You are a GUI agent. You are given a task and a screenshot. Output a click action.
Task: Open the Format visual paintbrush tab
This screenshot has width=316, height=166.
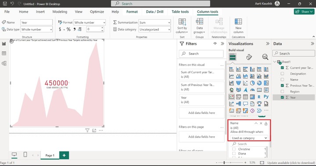pyautogui.click(x=249, y=57)
